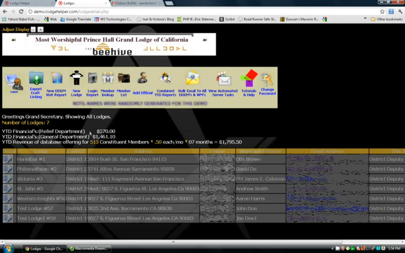
Task: Open detail for Victoria #3 lodge
Action: 8,179
